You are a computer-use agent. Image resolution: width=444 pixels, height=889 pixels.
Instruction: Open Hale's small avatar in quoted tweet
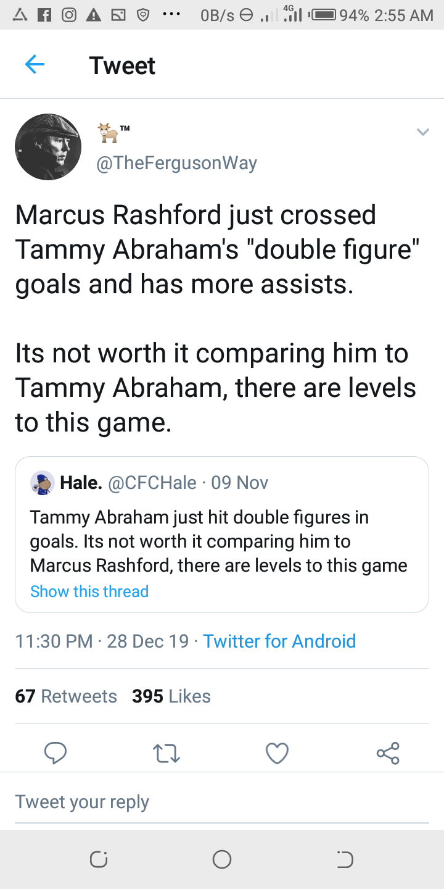click(43, 483)
